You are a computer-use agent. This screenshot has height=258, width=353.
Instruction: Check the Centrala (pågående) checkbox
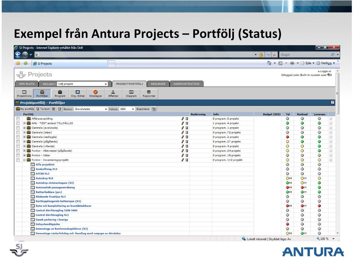click(18, 141)
